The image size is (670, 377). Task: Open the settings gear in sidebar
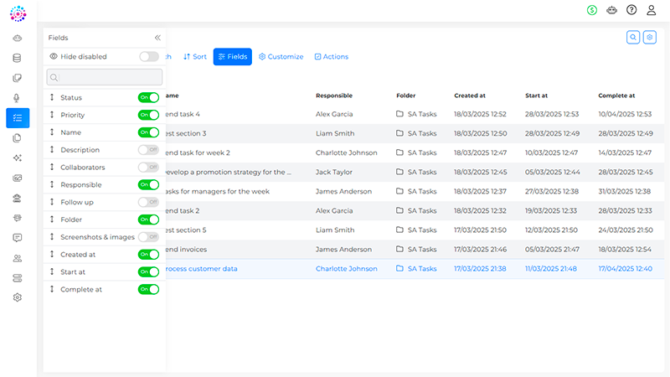[17, 297]
